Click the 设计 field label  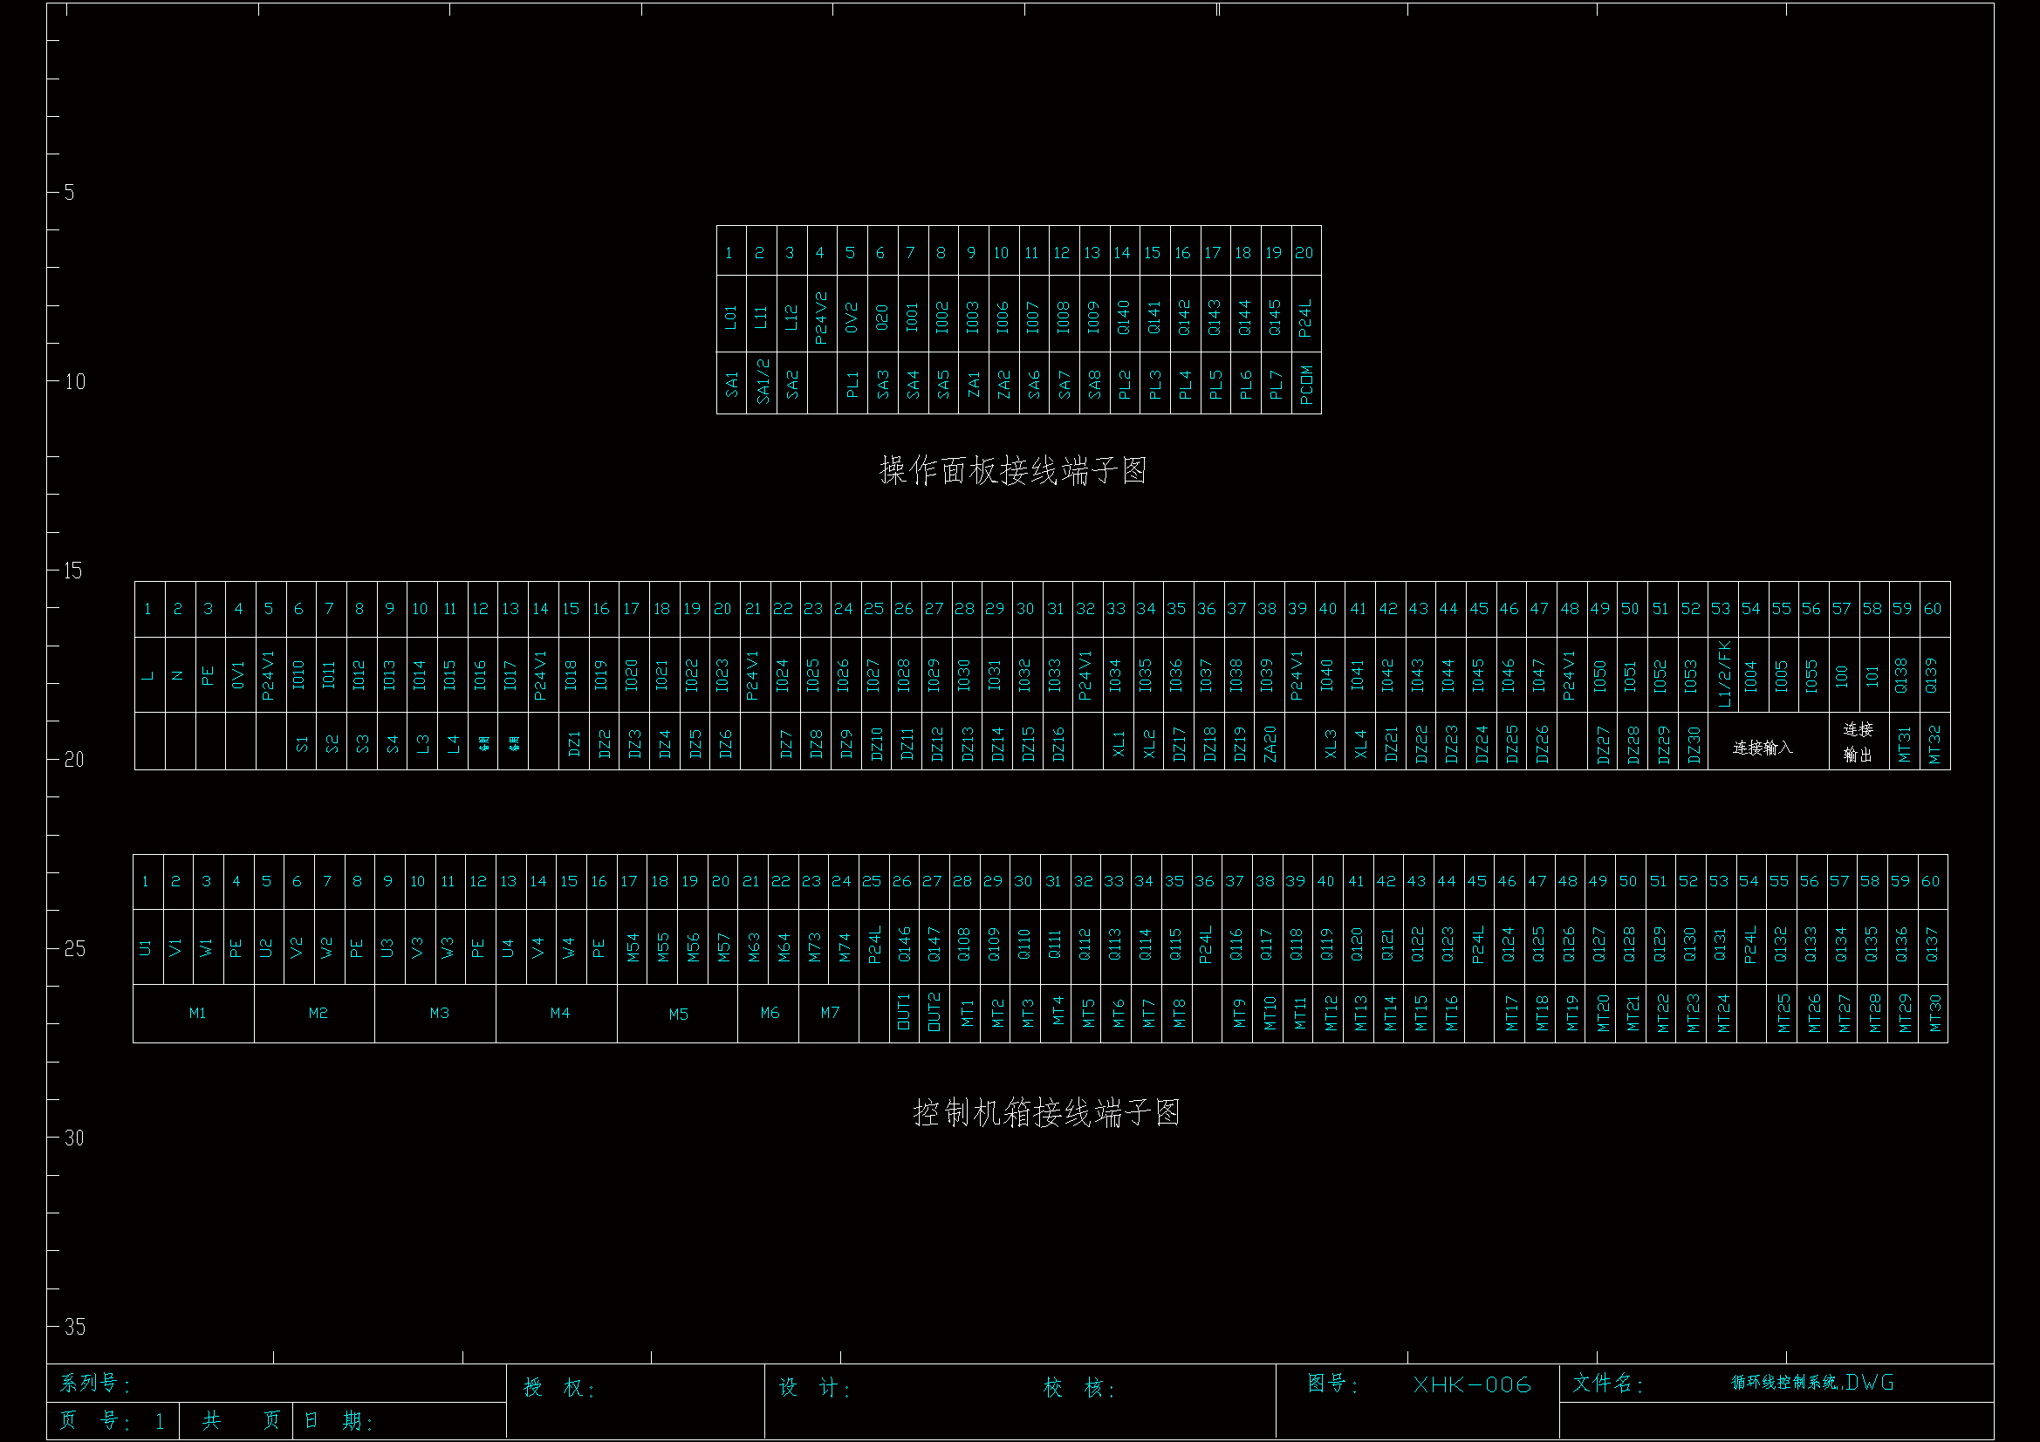pyautogui.click(x=814, y=1388)
